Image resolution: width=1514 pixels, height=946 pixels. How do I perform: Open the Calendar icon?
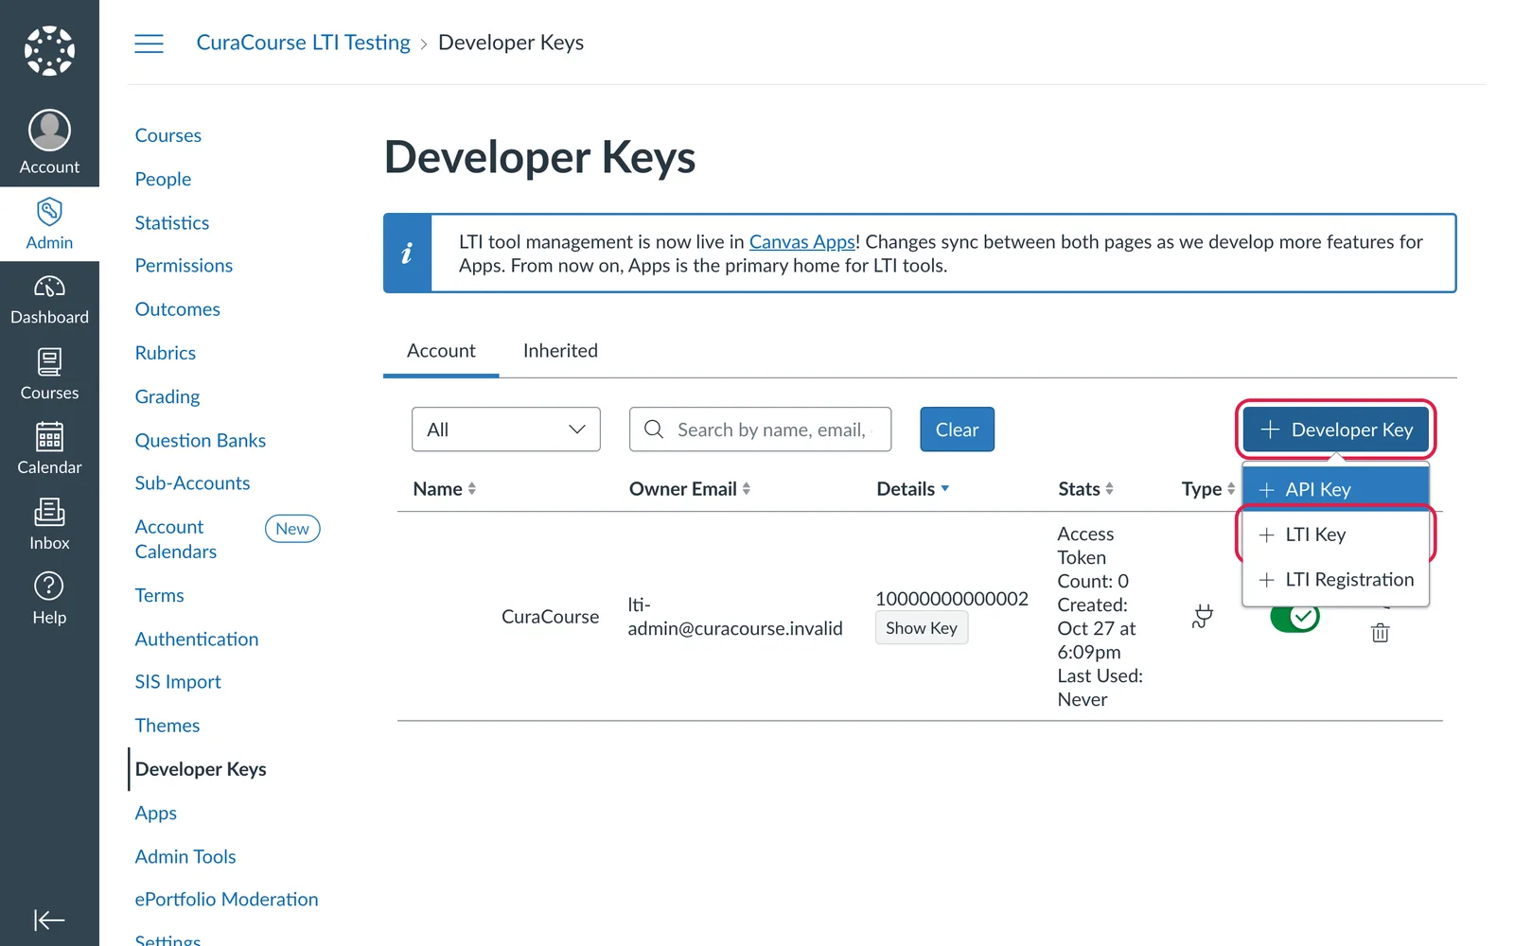click(49, 436)
